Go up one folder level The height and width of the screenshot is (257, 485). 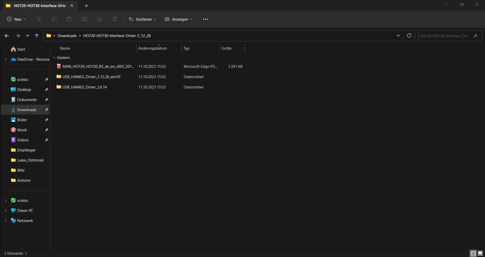pos(37,36)
